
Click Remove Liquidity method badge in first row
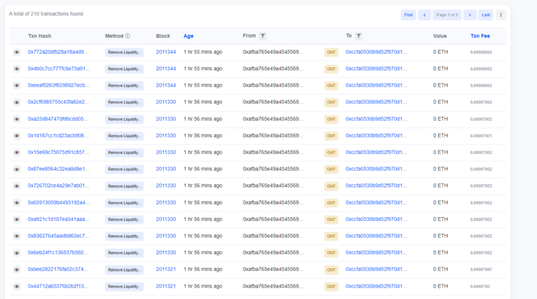[x=124, y=52]
